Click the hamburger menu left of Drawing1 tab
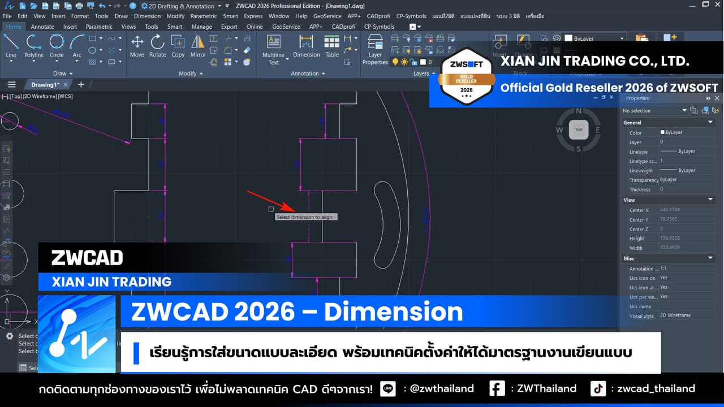This screenshot has height=407, width=724. (x=11, y=84)
